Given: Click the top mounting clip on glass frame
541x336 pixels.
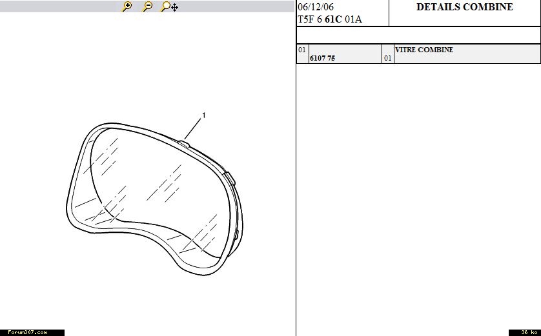Looking at the screenshot, I should coord(184,143).
